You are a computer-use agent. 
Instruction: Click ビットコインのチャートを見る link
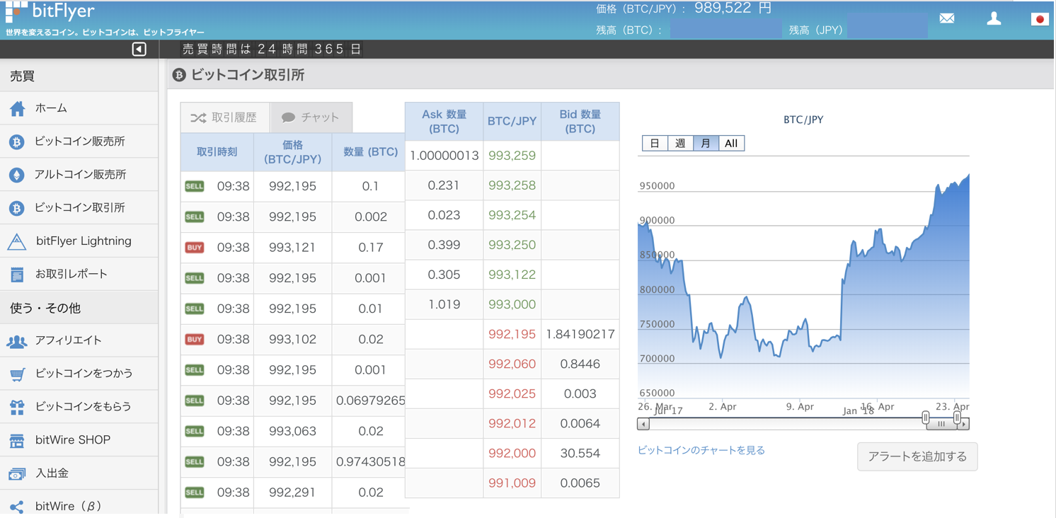point(701,450)
